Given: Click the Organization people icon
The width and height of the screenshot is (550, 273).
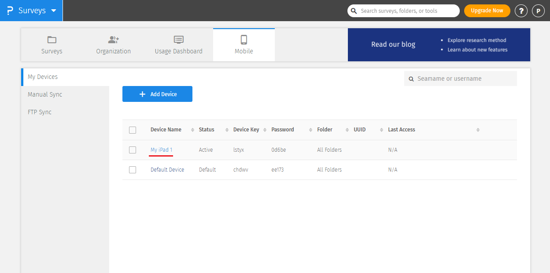Looking at the screenshot, I should 114,40.
